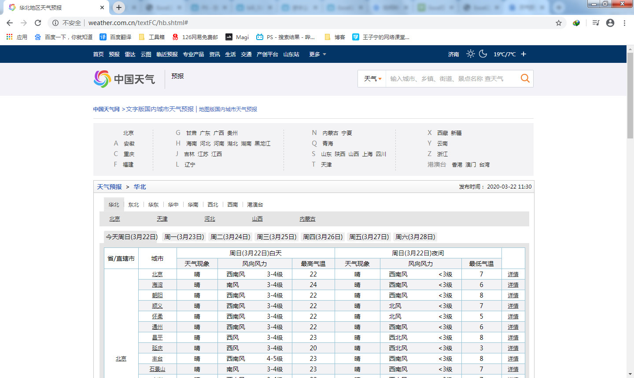Switch to the 港澳台 region tab
Screen dimensions: 634x378
pyautogui.click(x=255, y=204)
